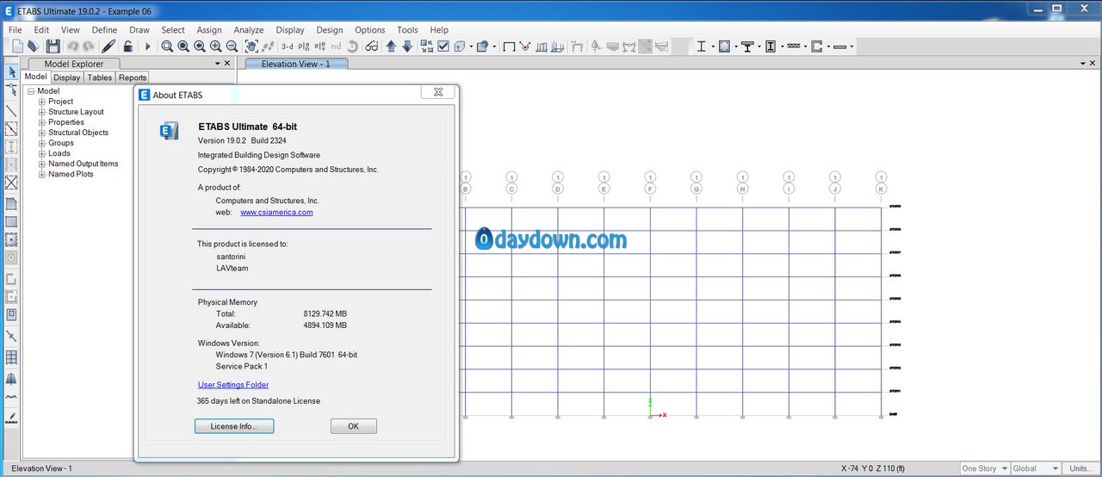Collapse the Model root tree node
The height and width of the screenshot is (477, 1102).
pyautogui.click(x=31, y=91)
